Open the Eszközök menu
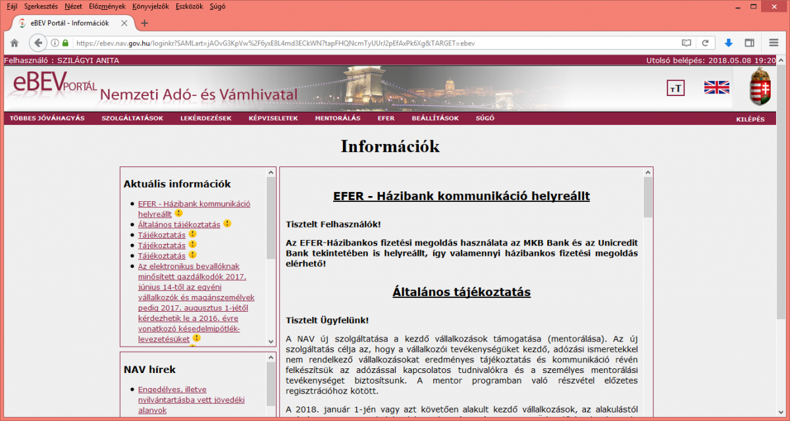The image size is (790, 421). tap(190, 6)
